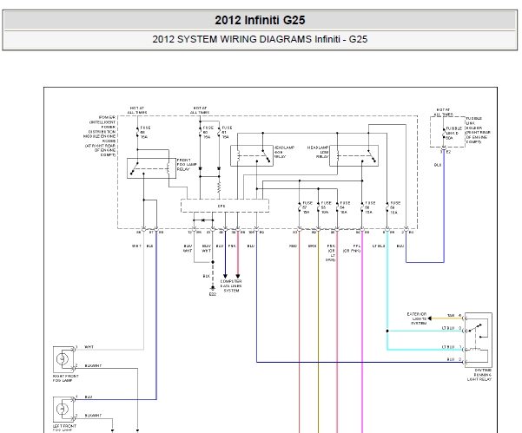Screen dimensions: 522x433
Task: Click the E2 connector label under fusible link holder
Action: 448,152
